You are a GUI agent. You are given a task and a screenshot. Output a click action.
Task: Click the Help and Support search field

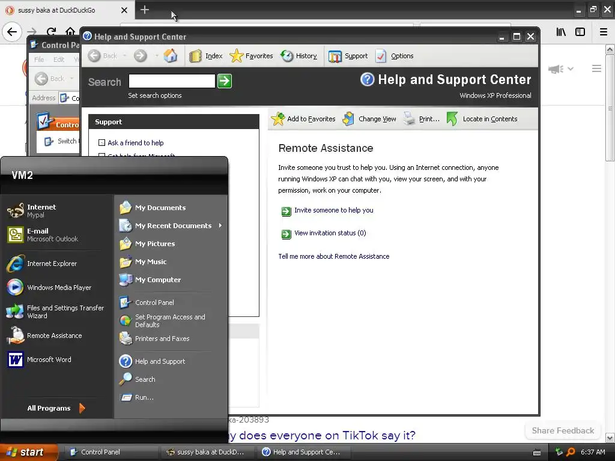pos(172,81)
